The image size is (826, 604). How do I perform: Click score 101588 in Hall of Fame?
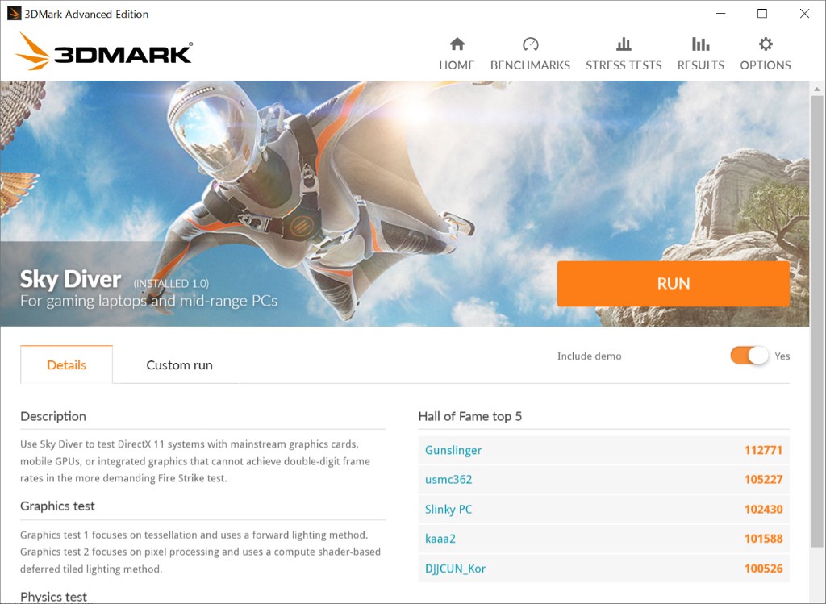pyautogui.click(x=763, y=539)
